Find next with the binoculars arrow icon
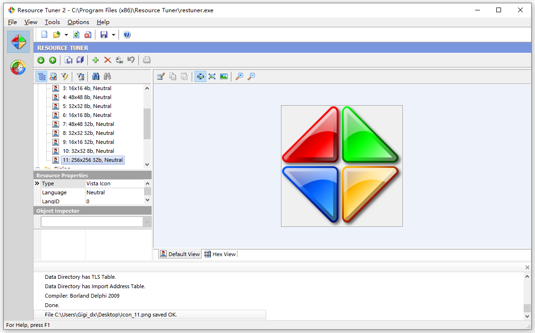Viewport: 535px width, 333px height. tap(108, 76)
